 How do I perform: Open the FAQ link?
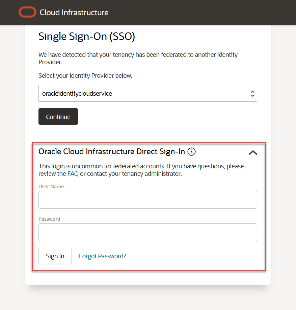click(73, 174)
